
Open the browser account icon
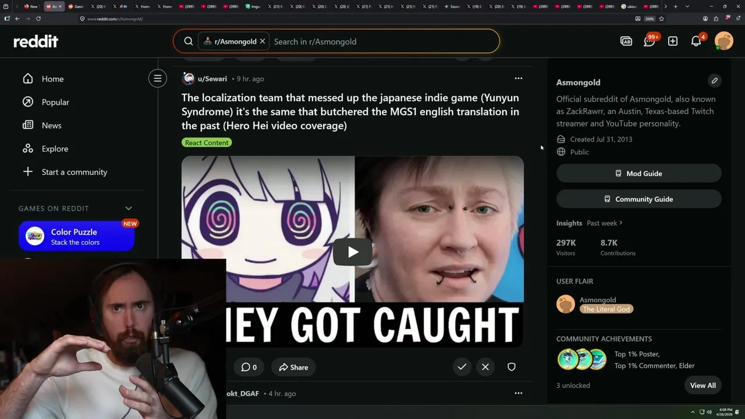pyautogui.click(x=705, y=19)
